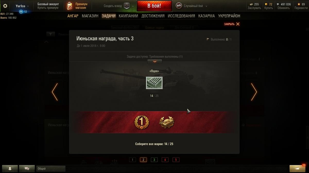Select page 3 in the pagination
This screenshot has height=173, width=309.
154,160
